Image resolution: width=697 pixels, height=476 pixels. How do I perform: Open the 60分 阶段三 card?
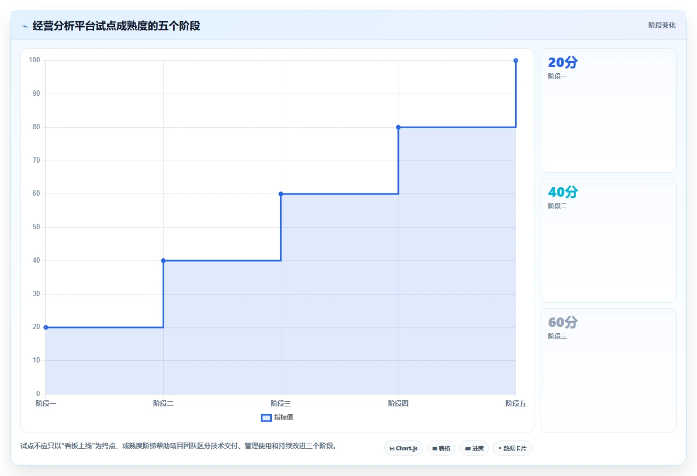coord(609,371)
